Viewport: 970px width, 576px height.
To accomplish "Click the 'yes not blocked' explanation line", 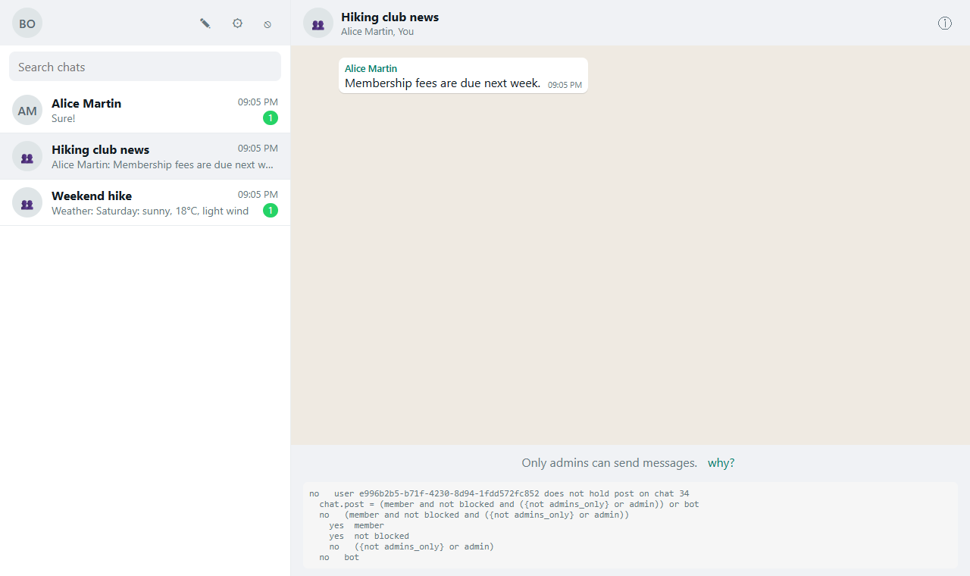I will tap(369, 536).
